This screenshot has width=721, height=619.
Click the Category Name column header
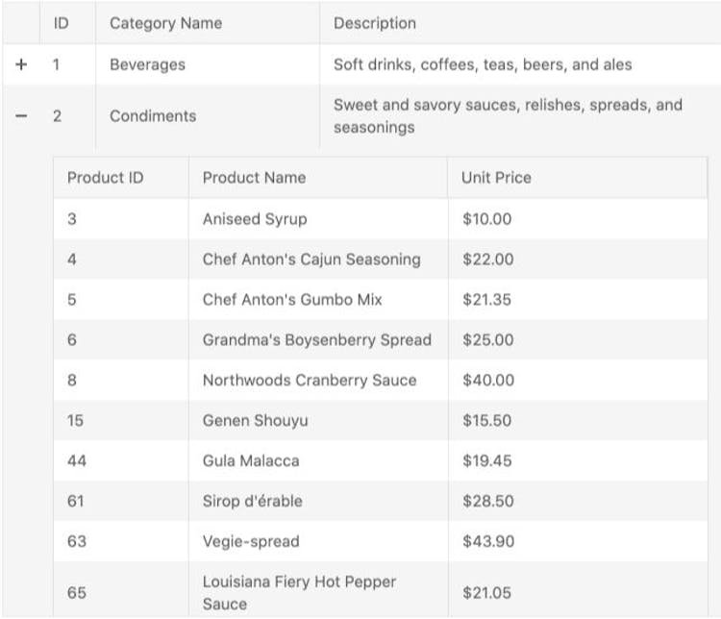[x=165, y=23]
